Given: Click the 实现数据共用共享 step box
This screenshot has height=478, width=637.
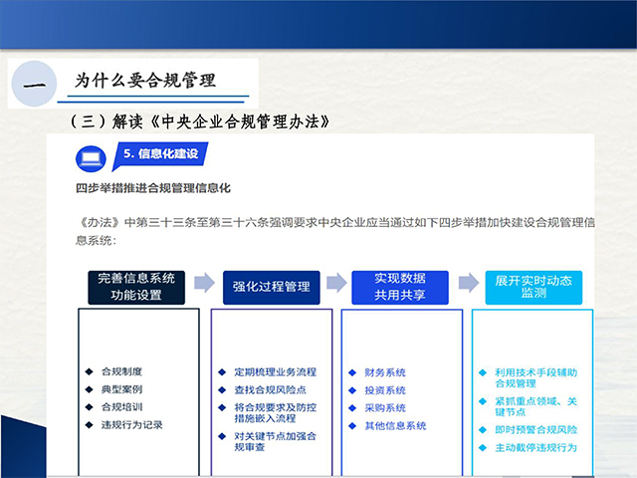Looking at the screenshot, I should (x=400, y=288).
